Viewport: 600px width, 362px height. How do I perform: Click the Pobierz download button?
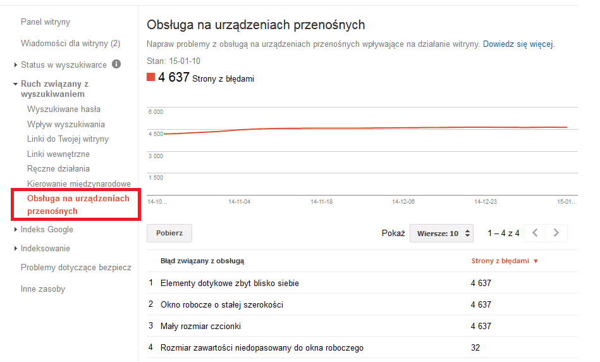(x=169, y=233)
